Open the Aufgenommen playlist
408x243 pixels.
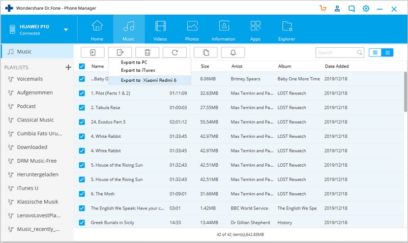[35, 93]
